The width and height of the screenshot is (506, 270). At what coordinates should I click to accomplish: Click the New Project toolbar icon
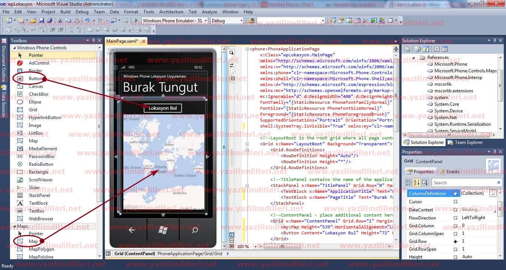coord(9,21)
